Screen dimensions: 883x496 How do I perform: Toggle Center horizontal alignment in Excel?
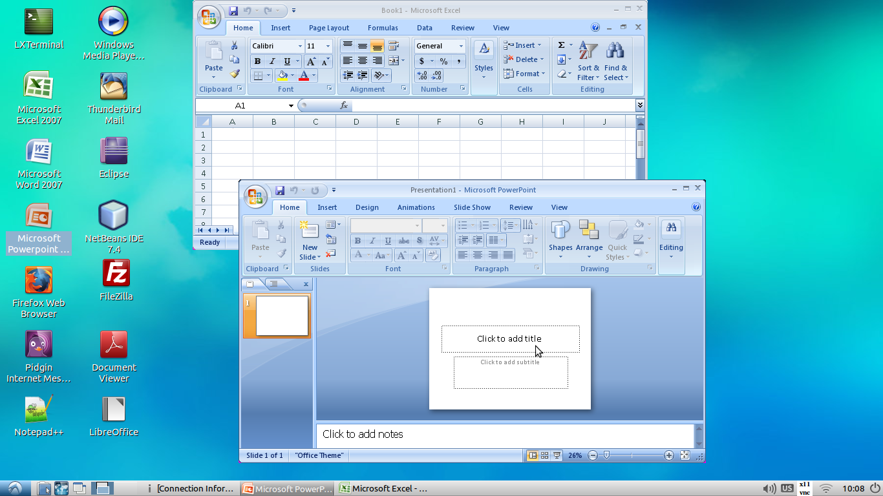pyautogui.click(x=363, y=61)
